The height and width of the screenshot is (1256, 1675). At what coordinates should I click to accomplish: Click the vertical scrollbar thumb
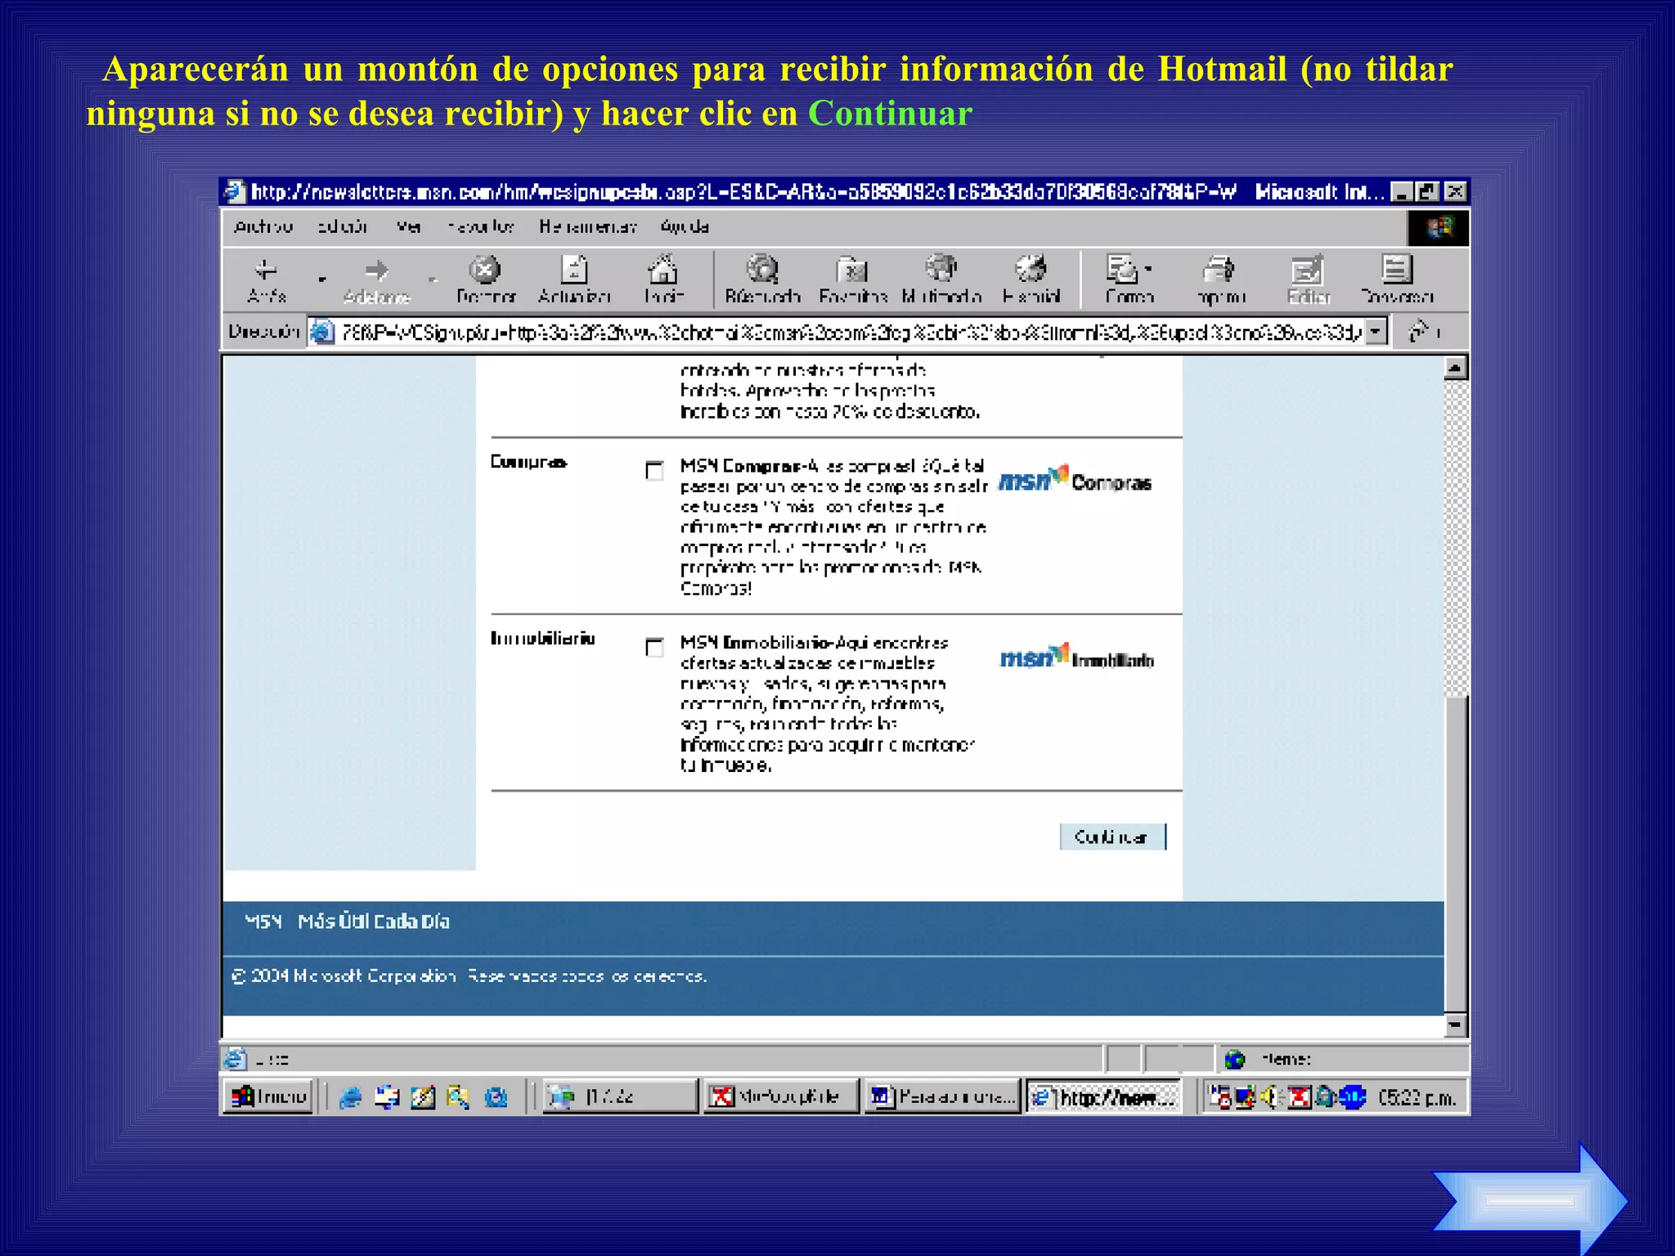click(x=1456, y=855)
